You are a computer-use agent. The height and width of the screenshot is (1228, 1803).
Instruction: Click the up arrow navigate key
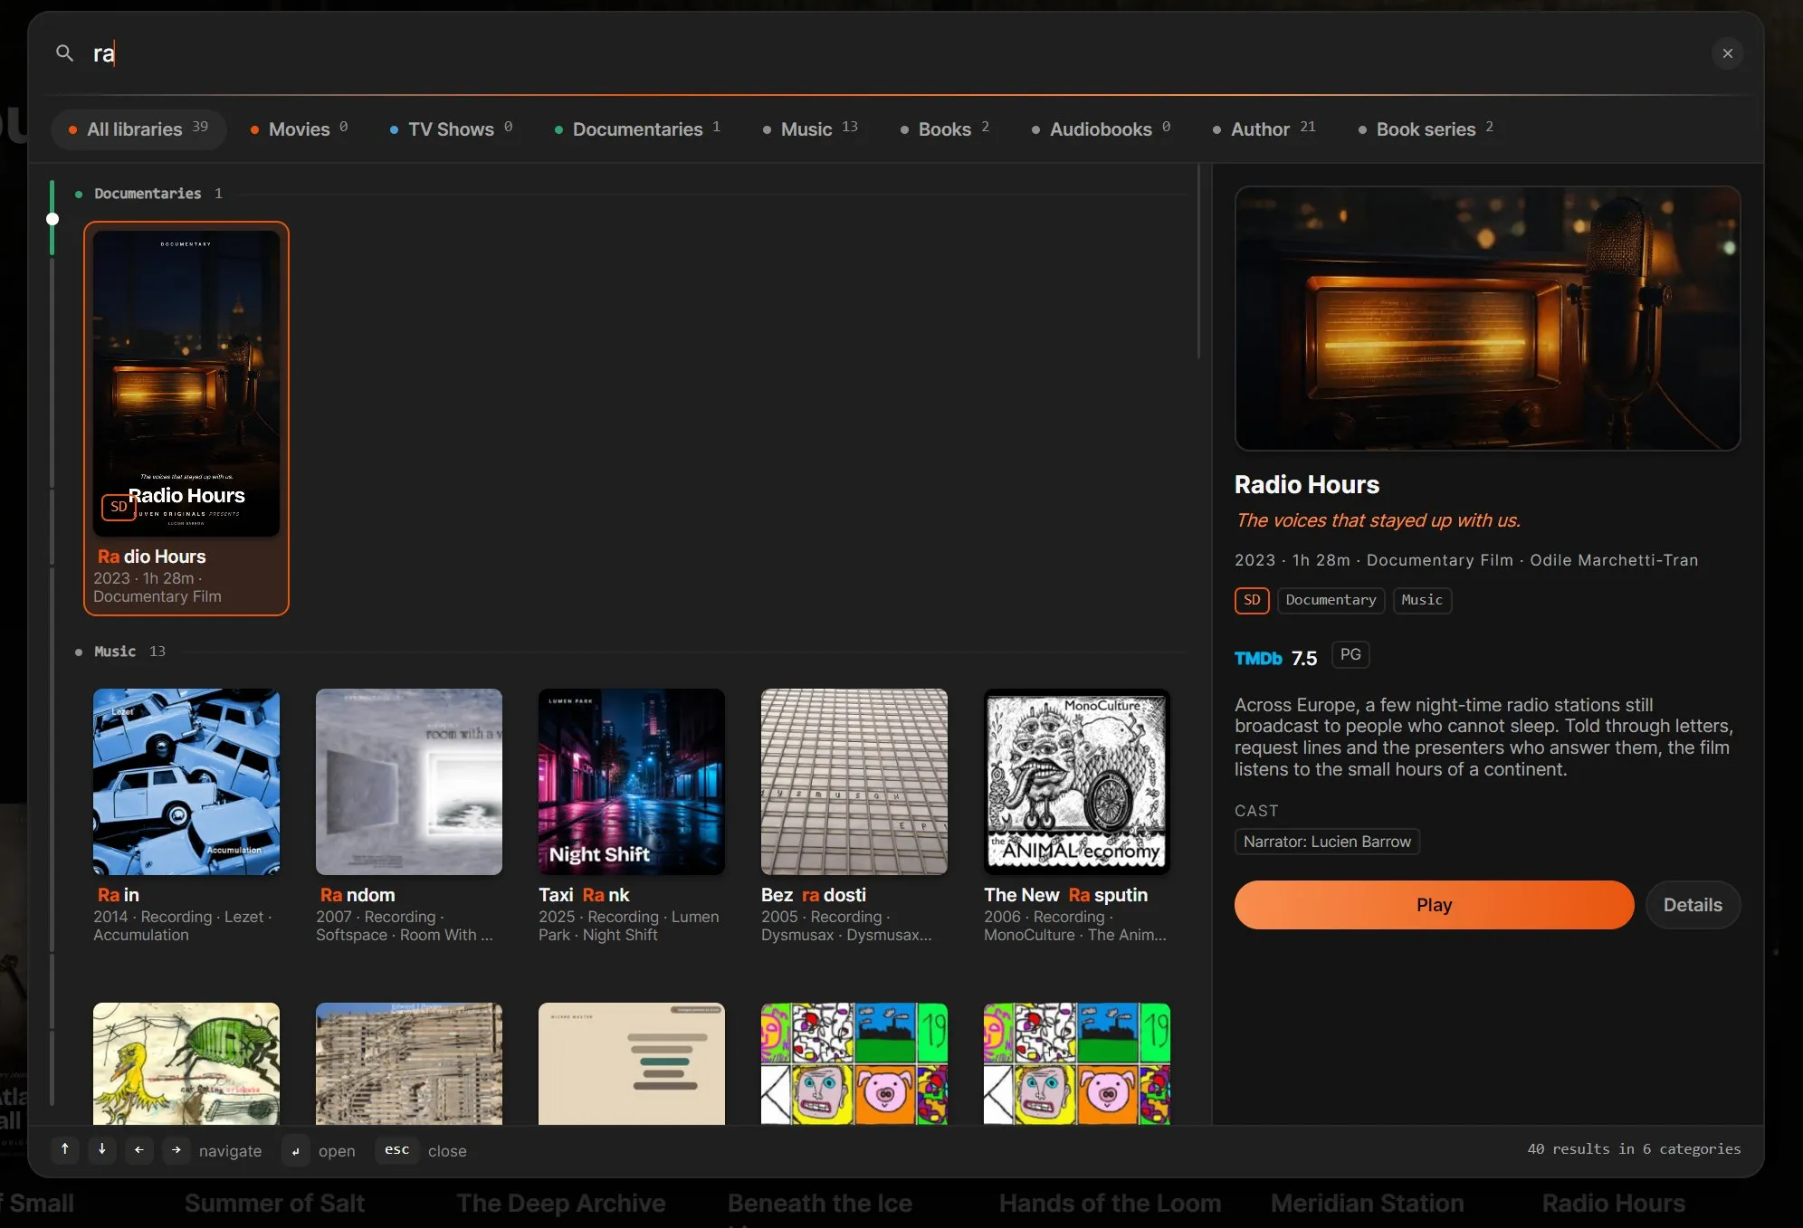65,1149
